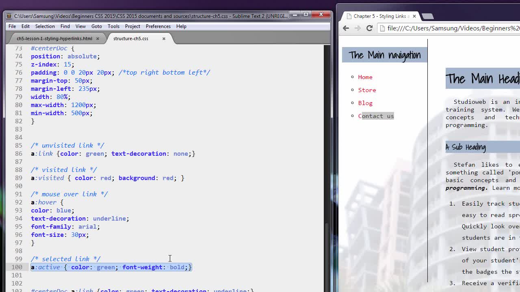Open the Tools menu
Image resolution: width=520 pixels, height=292 pixels.
[x=113, y=26]
